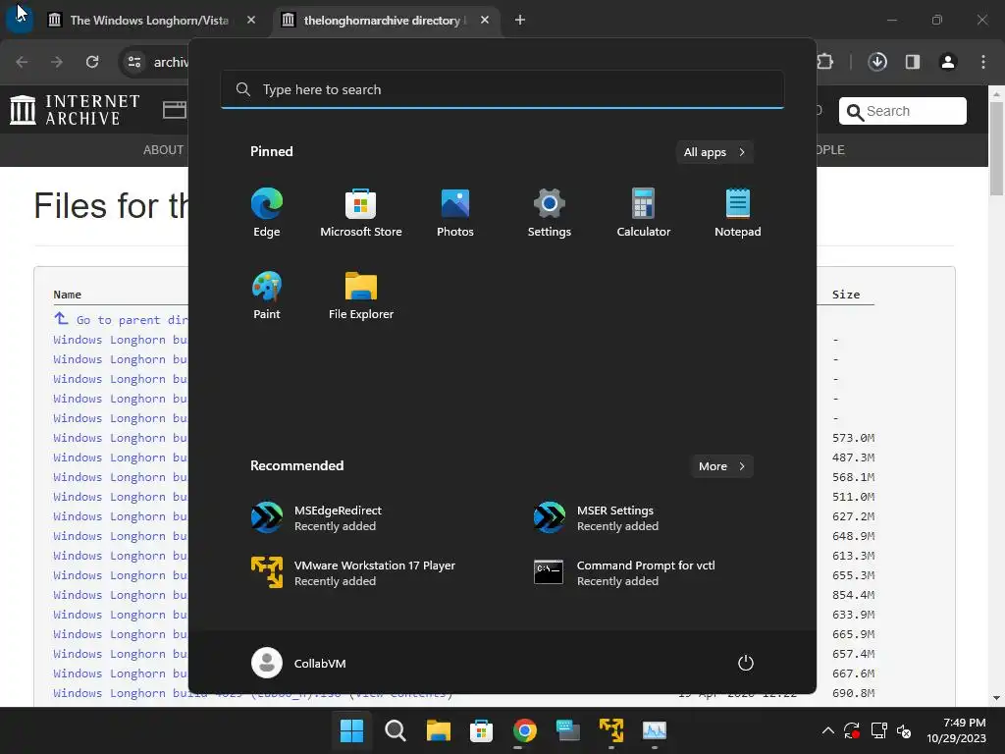The height and width of the screenshot is (754, 1005).
Task: Toggle Chrome side panel
Action: [x=913, y=62]
